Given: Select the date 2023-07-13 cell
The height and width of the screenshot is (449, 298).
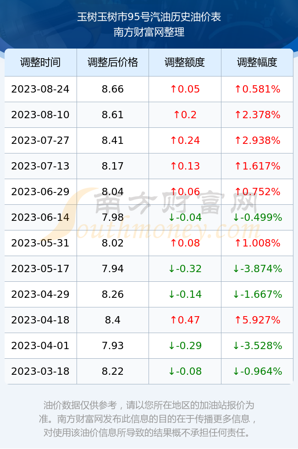Looking at the screenshot, I should [x=41, y=166].
